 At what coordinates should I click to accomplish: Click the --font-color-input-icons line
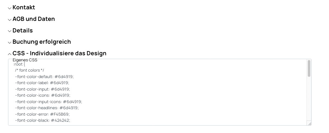pyautogui.click(x=48, y=102)
